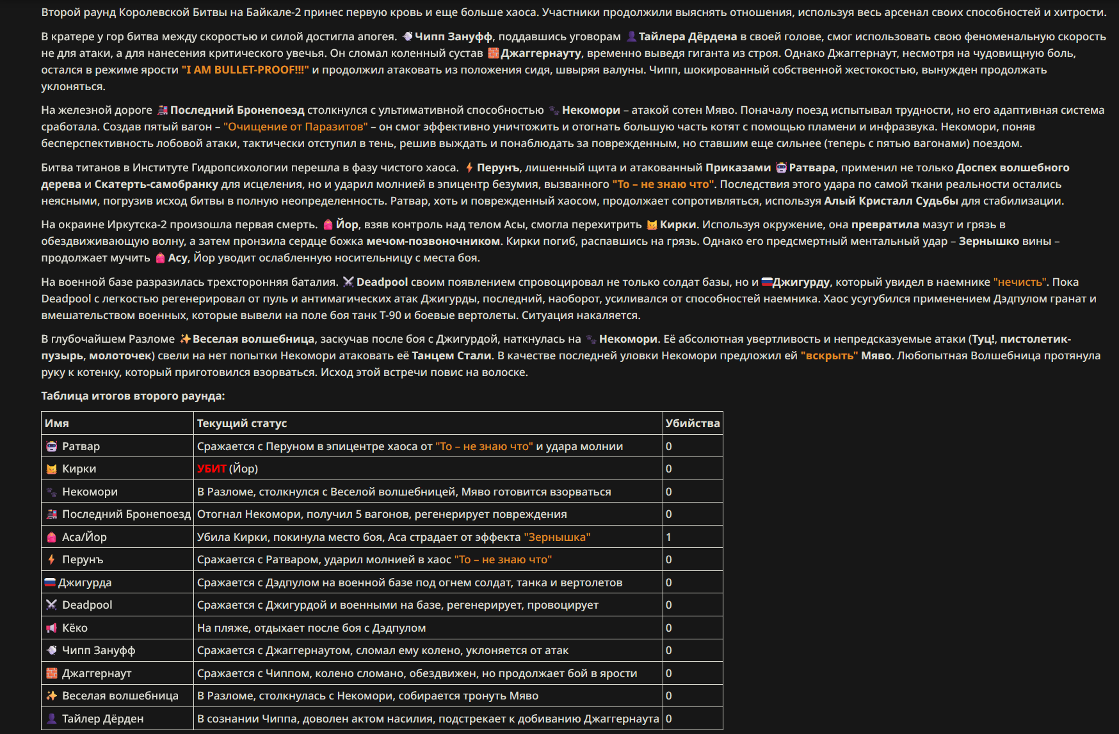Click the brick emoji in the Джаггернаут table row
The image size is (1119, 734).
click(x=52, y=673)
